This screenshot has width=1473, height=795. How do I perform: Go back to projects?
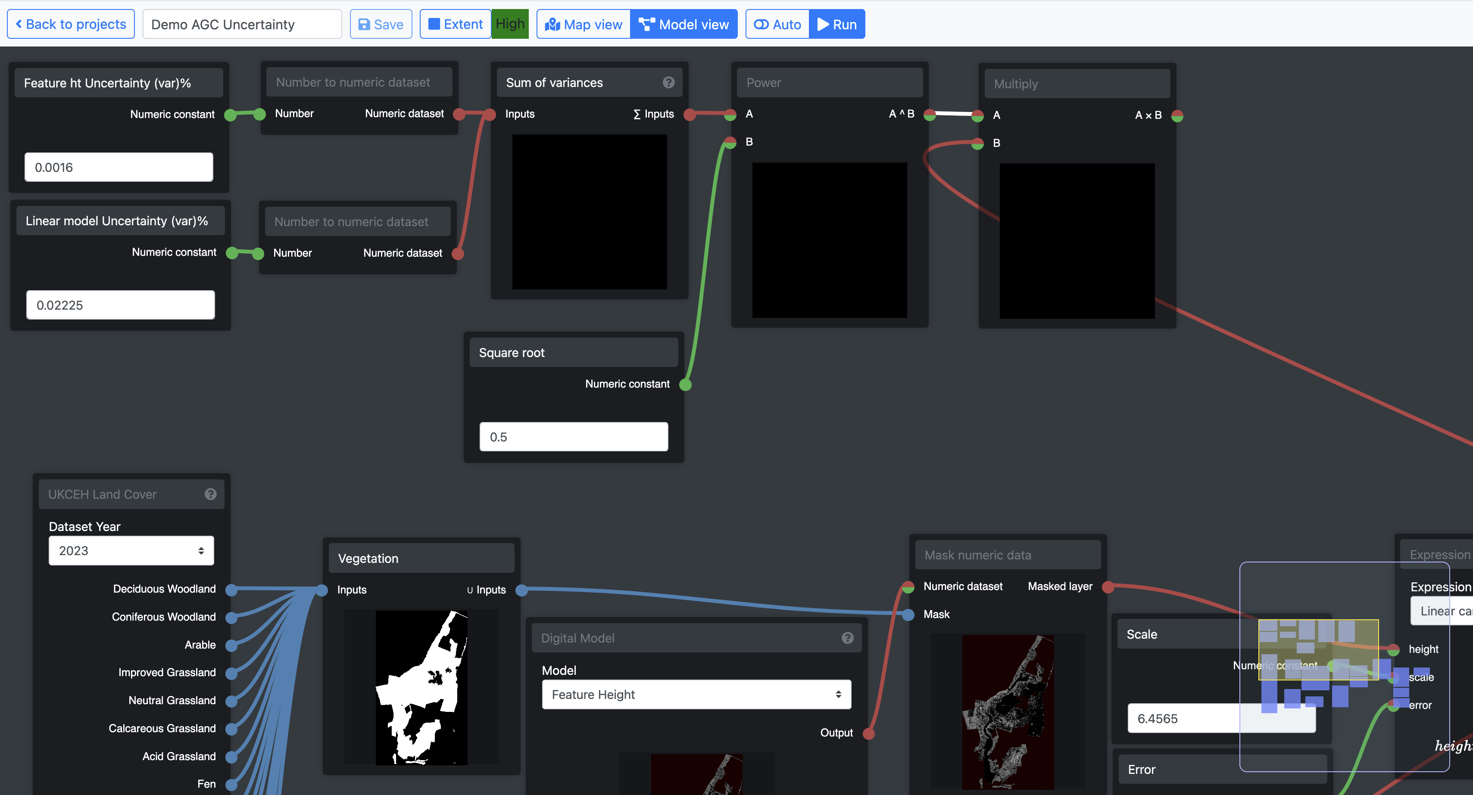tap(71, 24)
